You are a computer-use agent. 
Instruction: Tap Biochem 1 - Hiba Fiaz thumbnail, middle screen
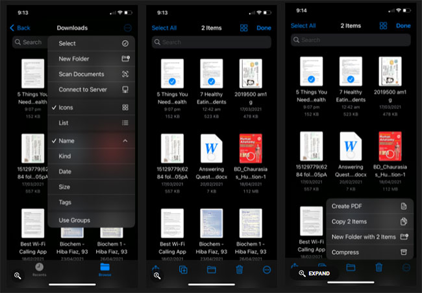pos(251,223)
